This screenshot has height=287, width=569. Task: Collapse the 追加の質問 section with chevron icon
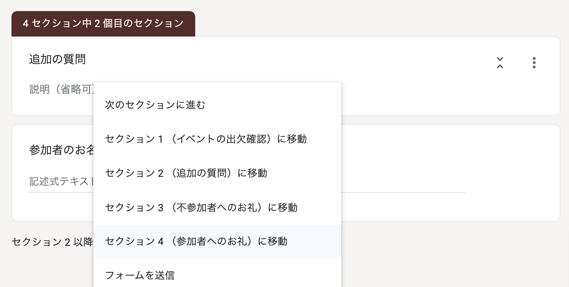[x=500, y=63]
